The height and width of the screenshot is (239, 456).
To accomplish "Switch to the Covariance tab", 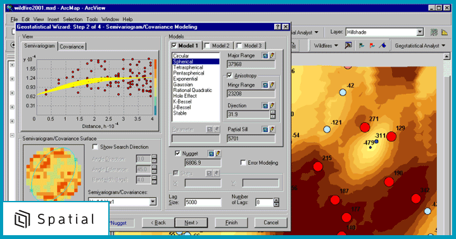I will point(72,46).
